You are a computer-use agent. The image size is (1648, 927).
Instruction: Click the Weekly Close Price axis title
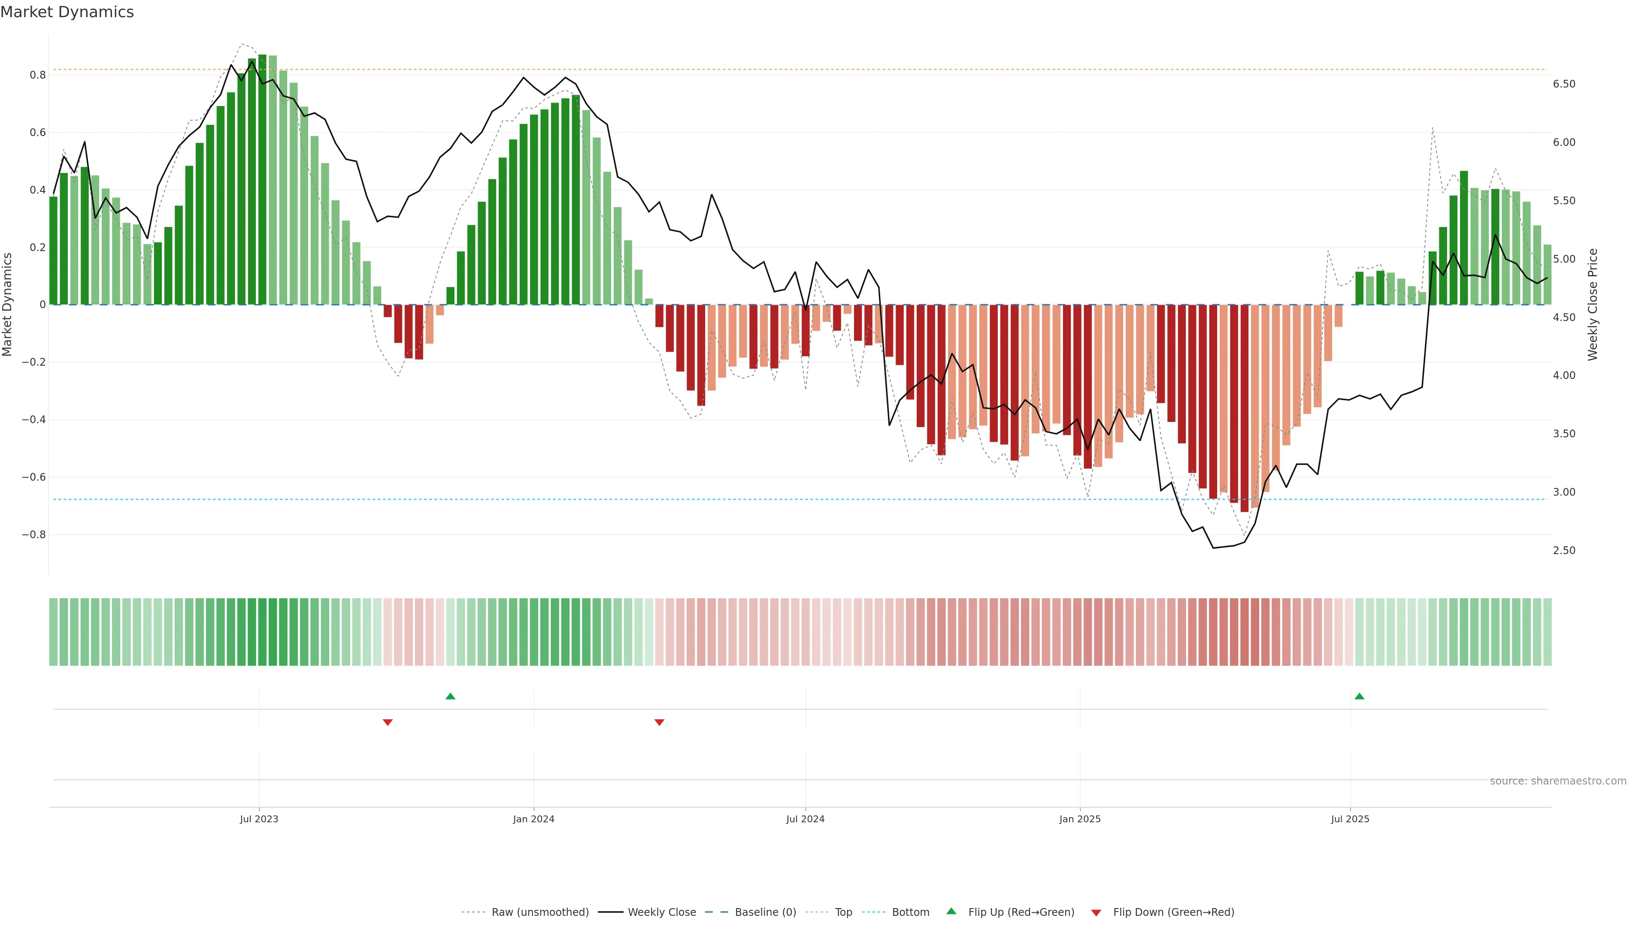(x=1592, y=305)
